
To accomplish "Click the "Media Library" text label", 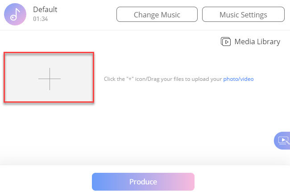I will coord(257,42).
